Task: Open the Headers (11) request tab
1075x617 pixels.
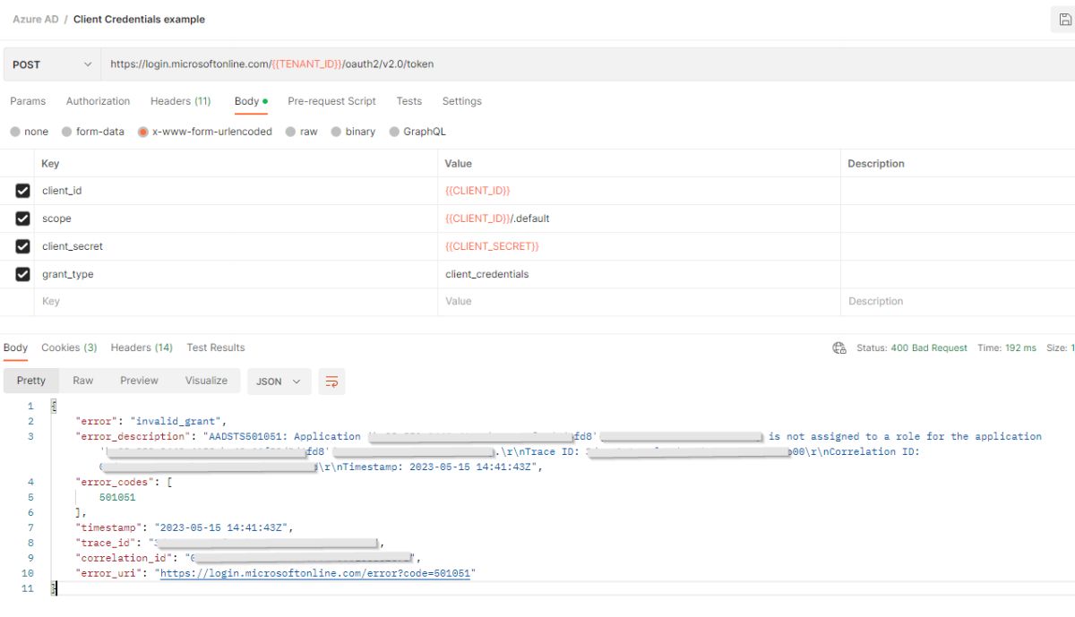Action: pos(181,101)
